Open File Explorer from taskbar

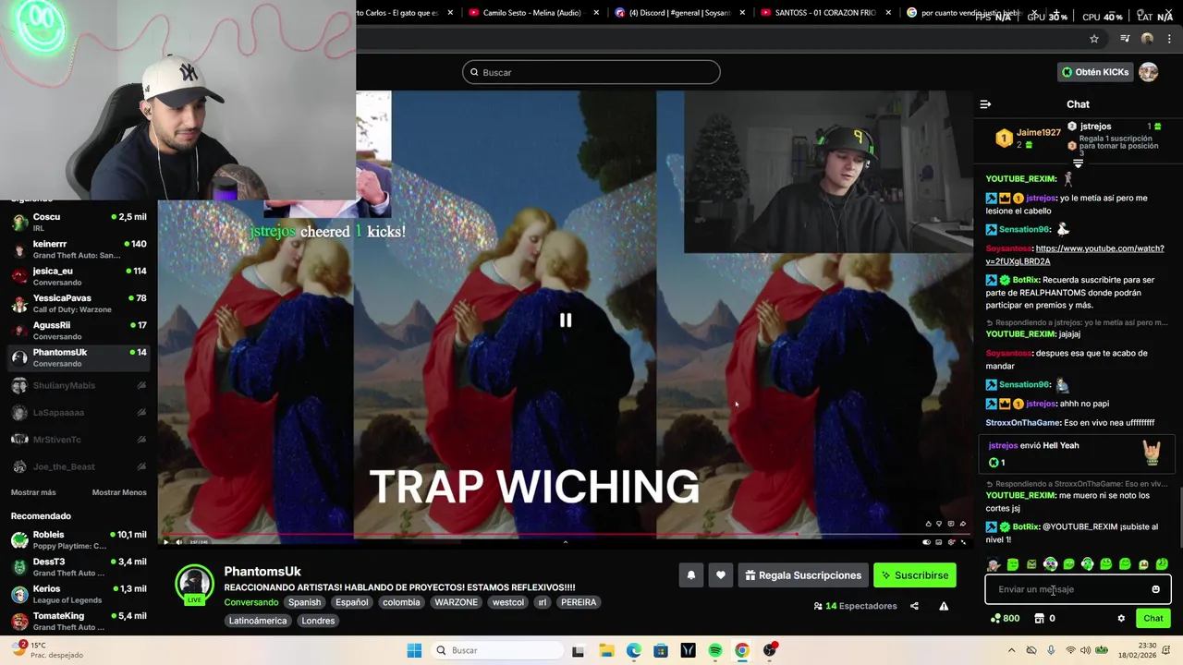606,650
